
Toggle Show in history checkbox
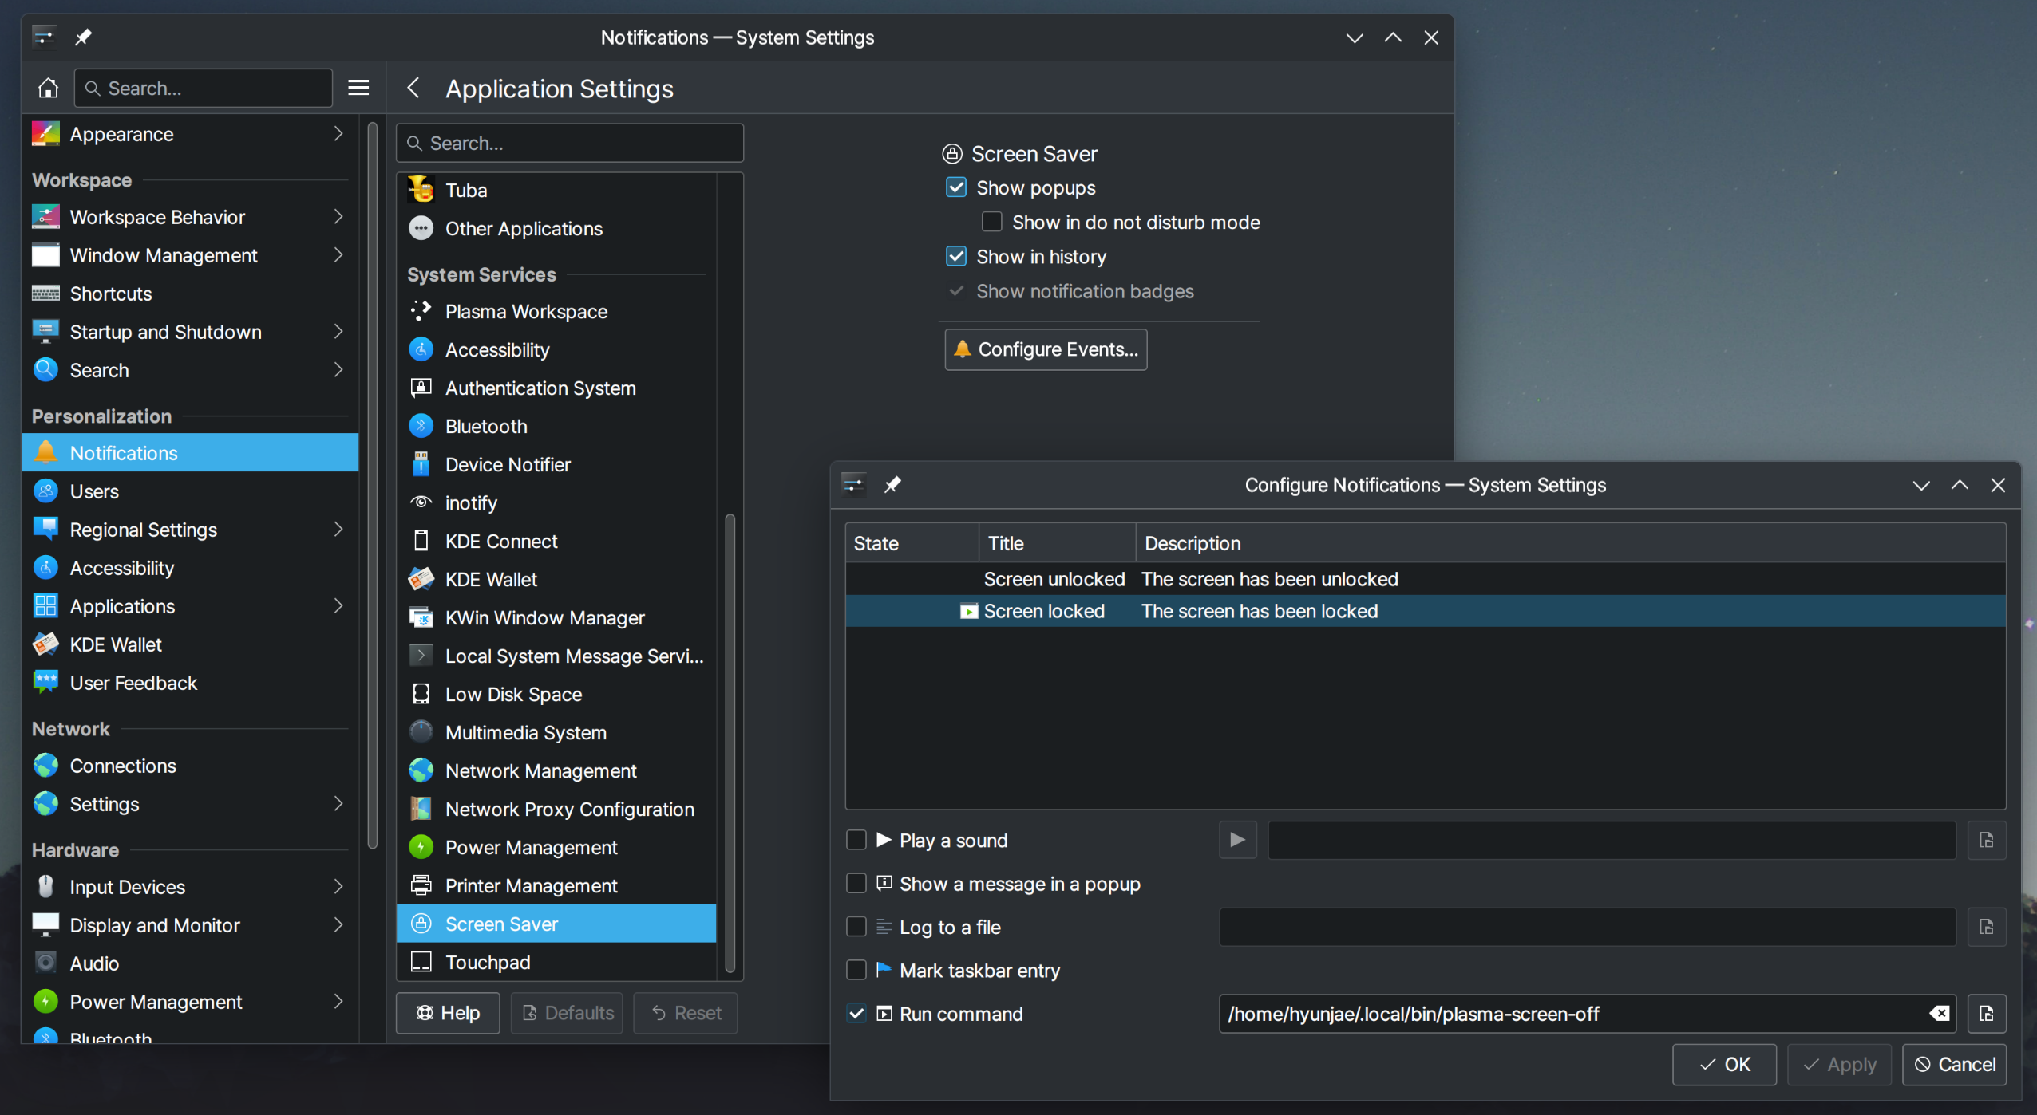click(955, 256)
